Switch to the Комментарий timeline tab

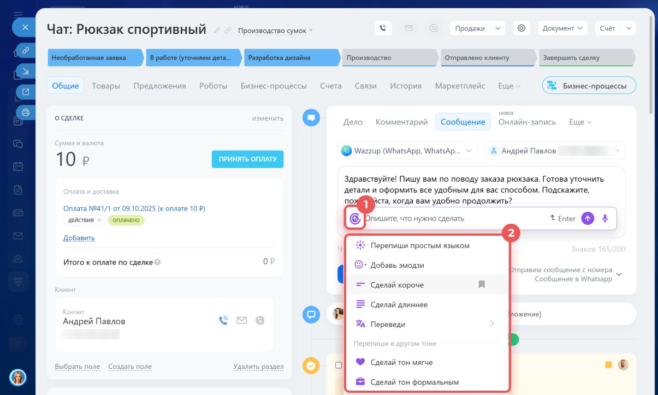click(401, 122)
